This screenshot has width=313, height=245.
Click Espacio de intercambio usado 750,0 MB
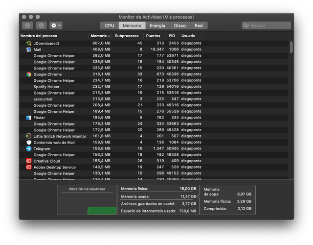tap(187, 211)
